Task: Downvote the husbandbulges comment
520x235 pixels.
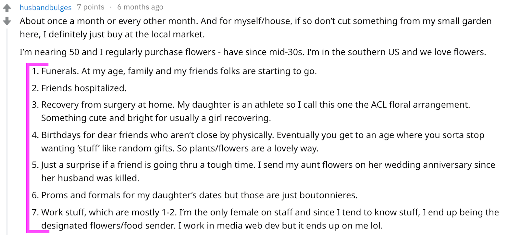Action: click(x=7, y=21)
